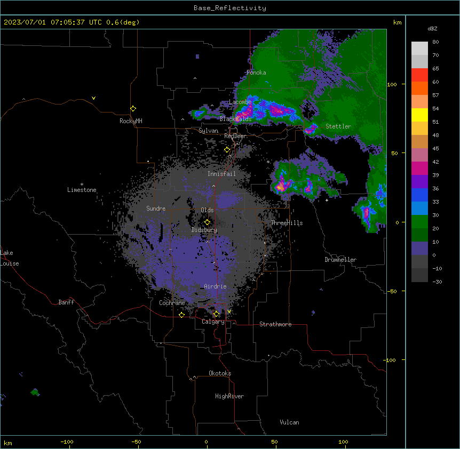The image size is (460, 449).
Task: Select the yellow 51-54 dBZ legend swatch
Action: [x=419, y=115]
